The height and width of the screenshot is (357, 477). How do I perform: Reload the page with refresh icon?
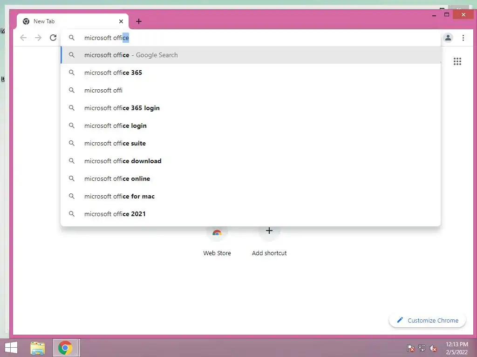tap(53, 38)
